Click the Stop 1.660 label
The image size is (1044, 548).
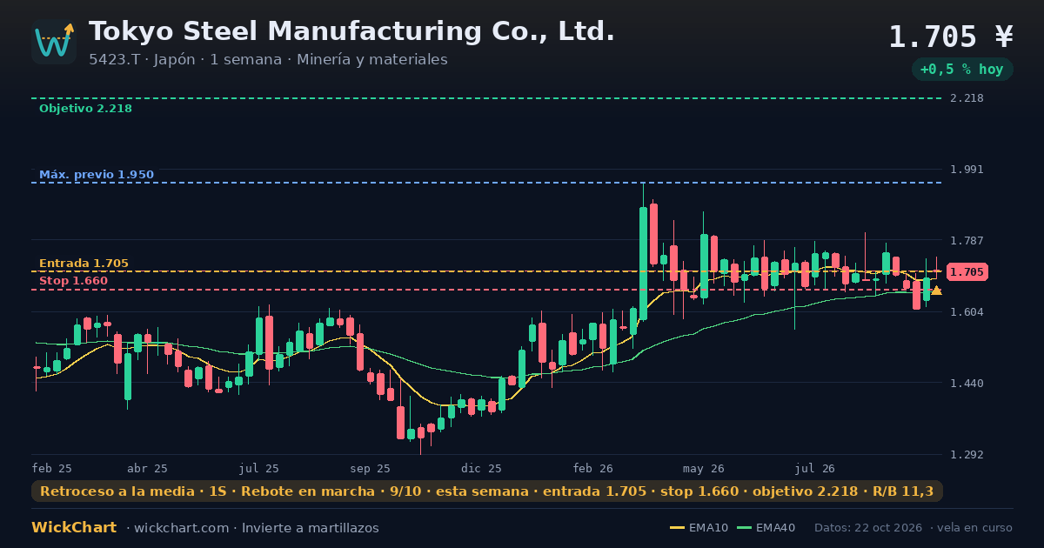pos(73,281)
